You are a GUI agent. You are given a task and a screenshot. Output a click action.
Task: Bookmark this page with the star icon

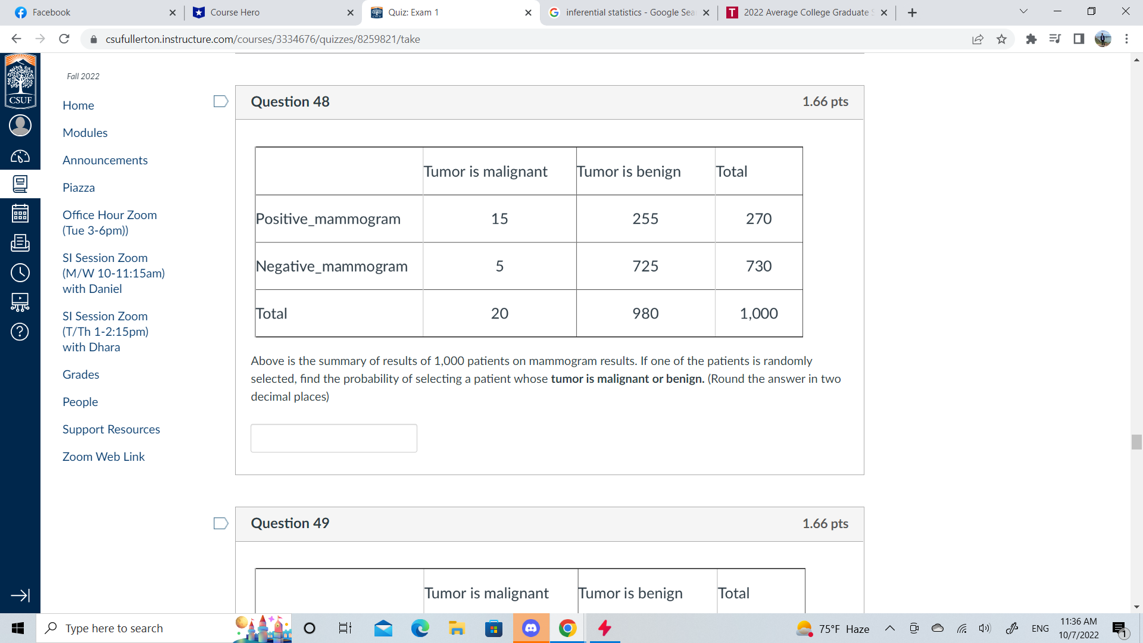pos(1001,39)
